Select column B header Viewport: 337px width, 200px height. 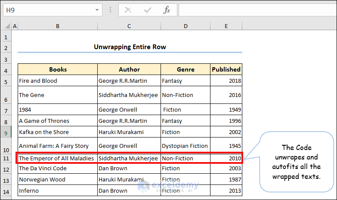(x=58, y=26)
